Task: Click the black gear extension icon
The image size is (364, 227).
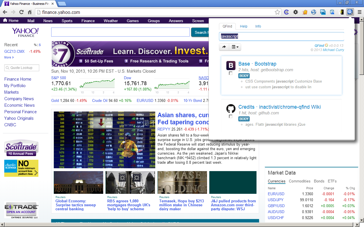Action: point(296,12)
